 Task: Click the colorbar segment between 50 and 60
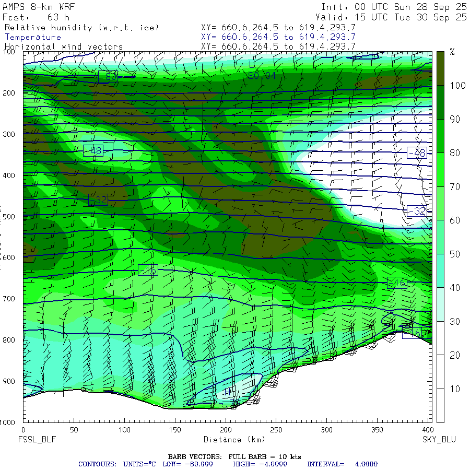point(440,237)
